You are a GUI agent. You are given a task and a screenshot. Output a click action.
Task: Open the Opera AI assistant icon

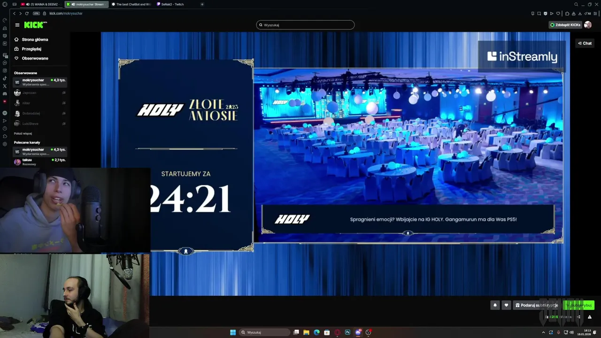[x=588, y=13]
